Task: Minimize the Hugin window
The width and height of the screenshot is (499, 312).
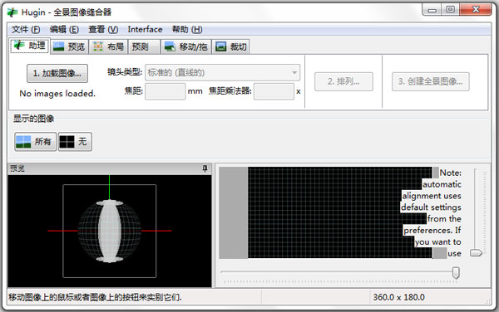Action: pos(432,10)
